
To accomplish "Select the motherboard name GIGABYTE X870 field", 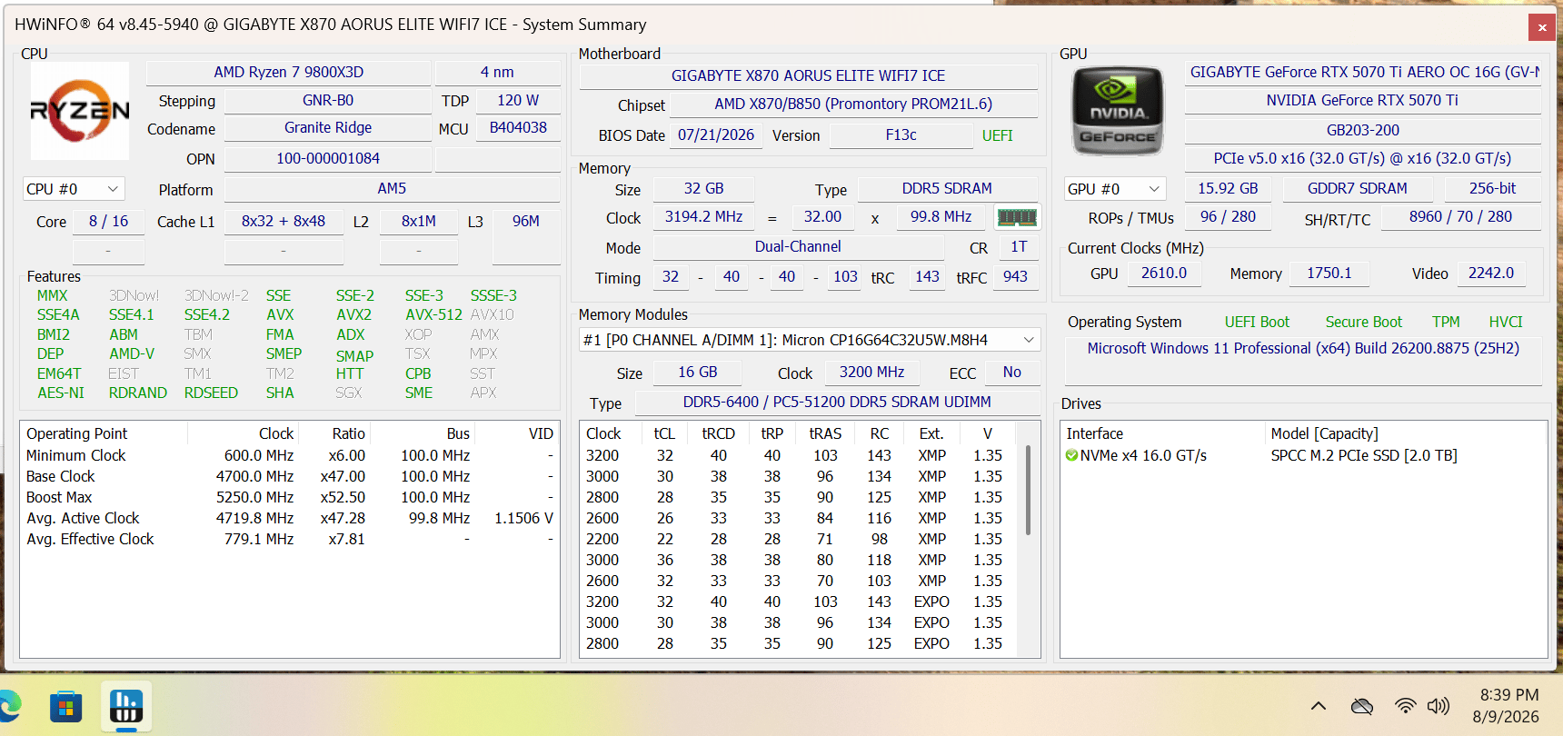I will click(x=808, y=76).
